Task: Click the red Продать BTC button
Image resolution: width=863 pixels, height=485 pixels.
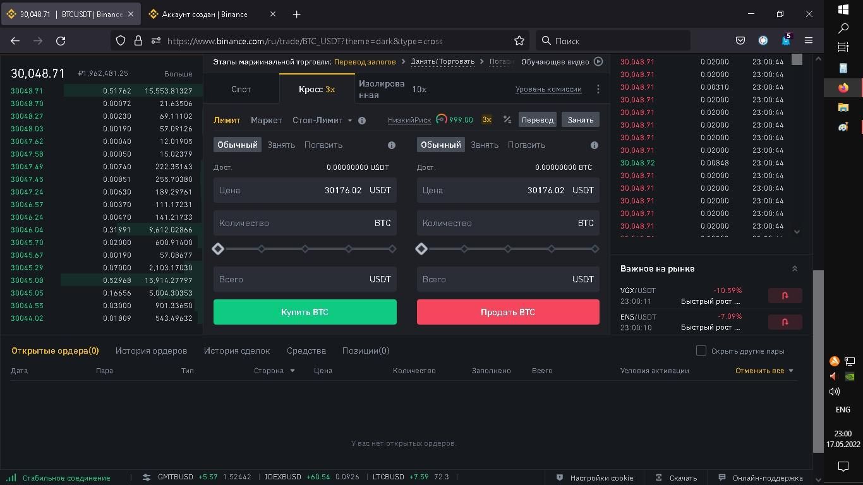Action: [x=508, y=312]
